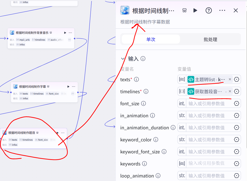The height and width of the screenshot is (181, 247).
Task: Show info for the 输入 section
Action: (143, 59)
